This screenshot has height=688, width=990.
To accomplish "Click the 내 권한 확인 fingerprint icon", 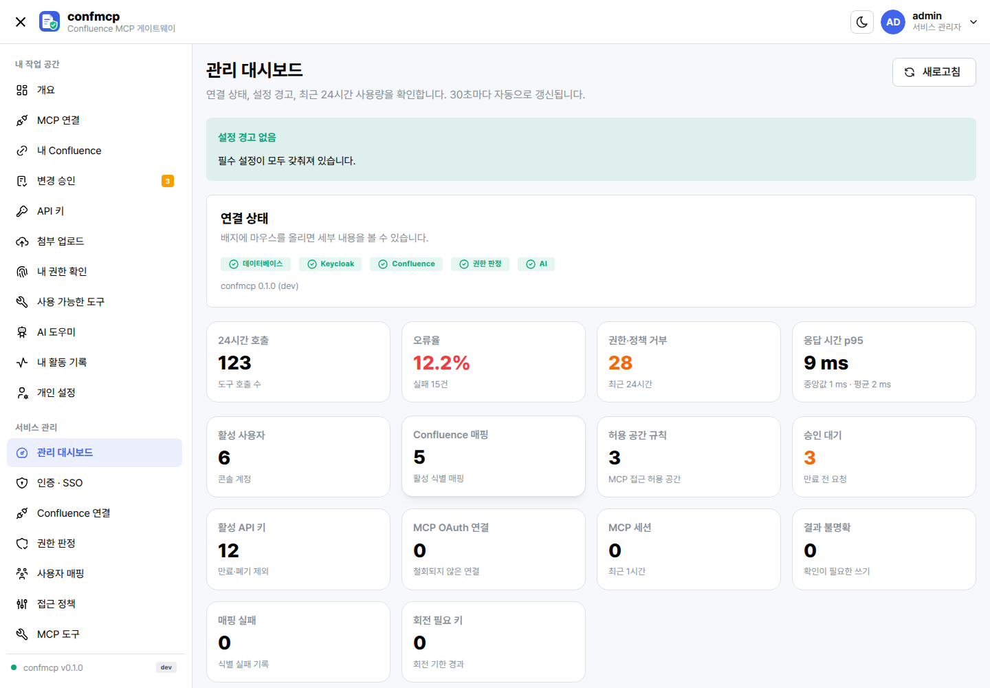I will point(22,272).
